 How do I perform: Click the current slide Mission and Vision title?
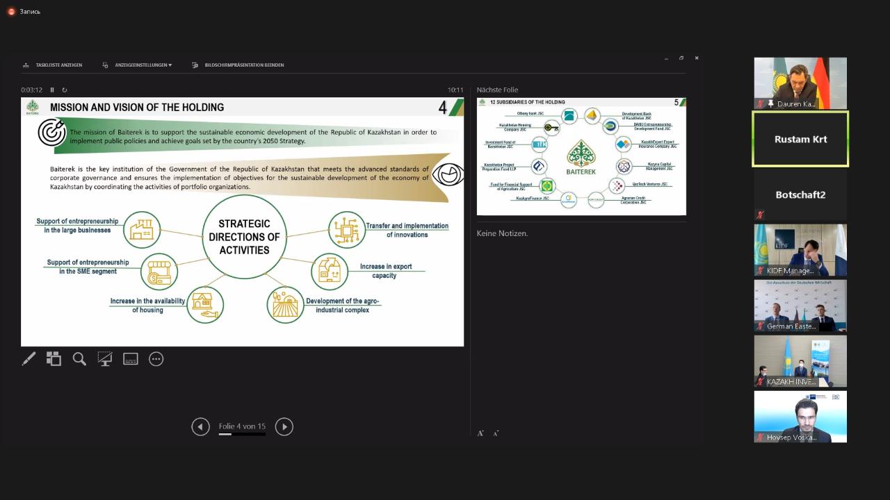pos(137,107)
